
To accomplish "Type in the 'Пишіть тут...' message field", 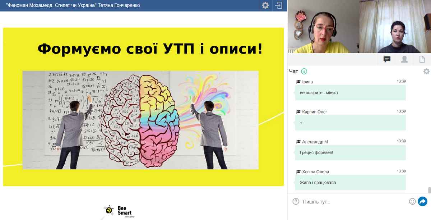I will pyautogui.click(x=354, y=202).
